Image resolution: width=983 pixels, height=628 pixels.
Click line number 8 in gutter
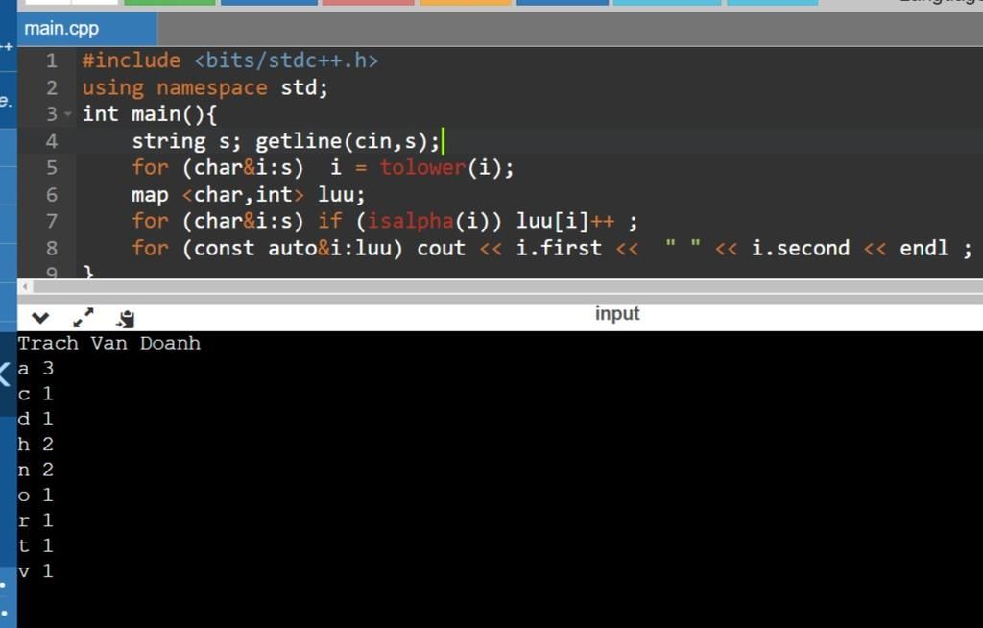(x=52, y=248)
